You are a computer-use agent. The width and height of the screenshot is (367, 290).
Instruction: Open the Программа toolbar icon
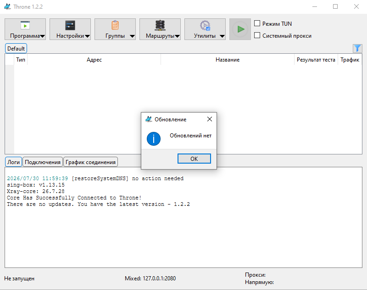point(25,25)
